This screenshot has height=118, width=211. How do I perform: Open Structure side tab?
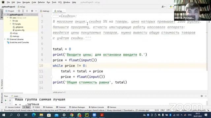point(2,84)
